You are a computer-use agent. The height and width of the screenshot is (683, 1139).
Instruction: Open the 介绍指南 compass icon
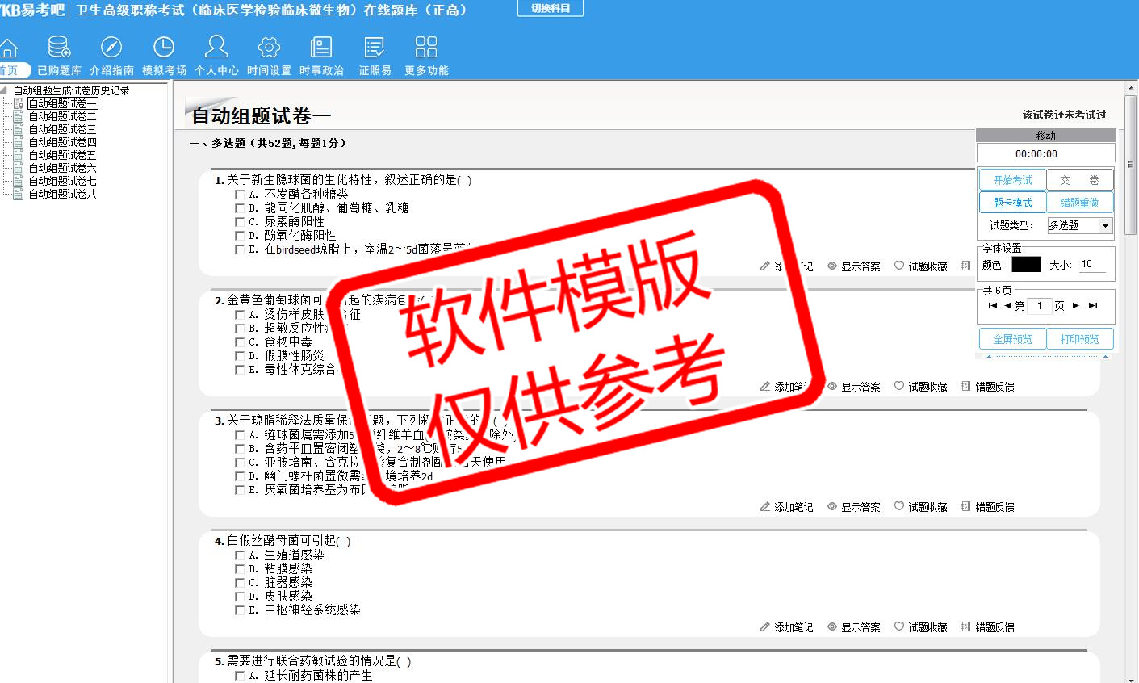(111, 48)
